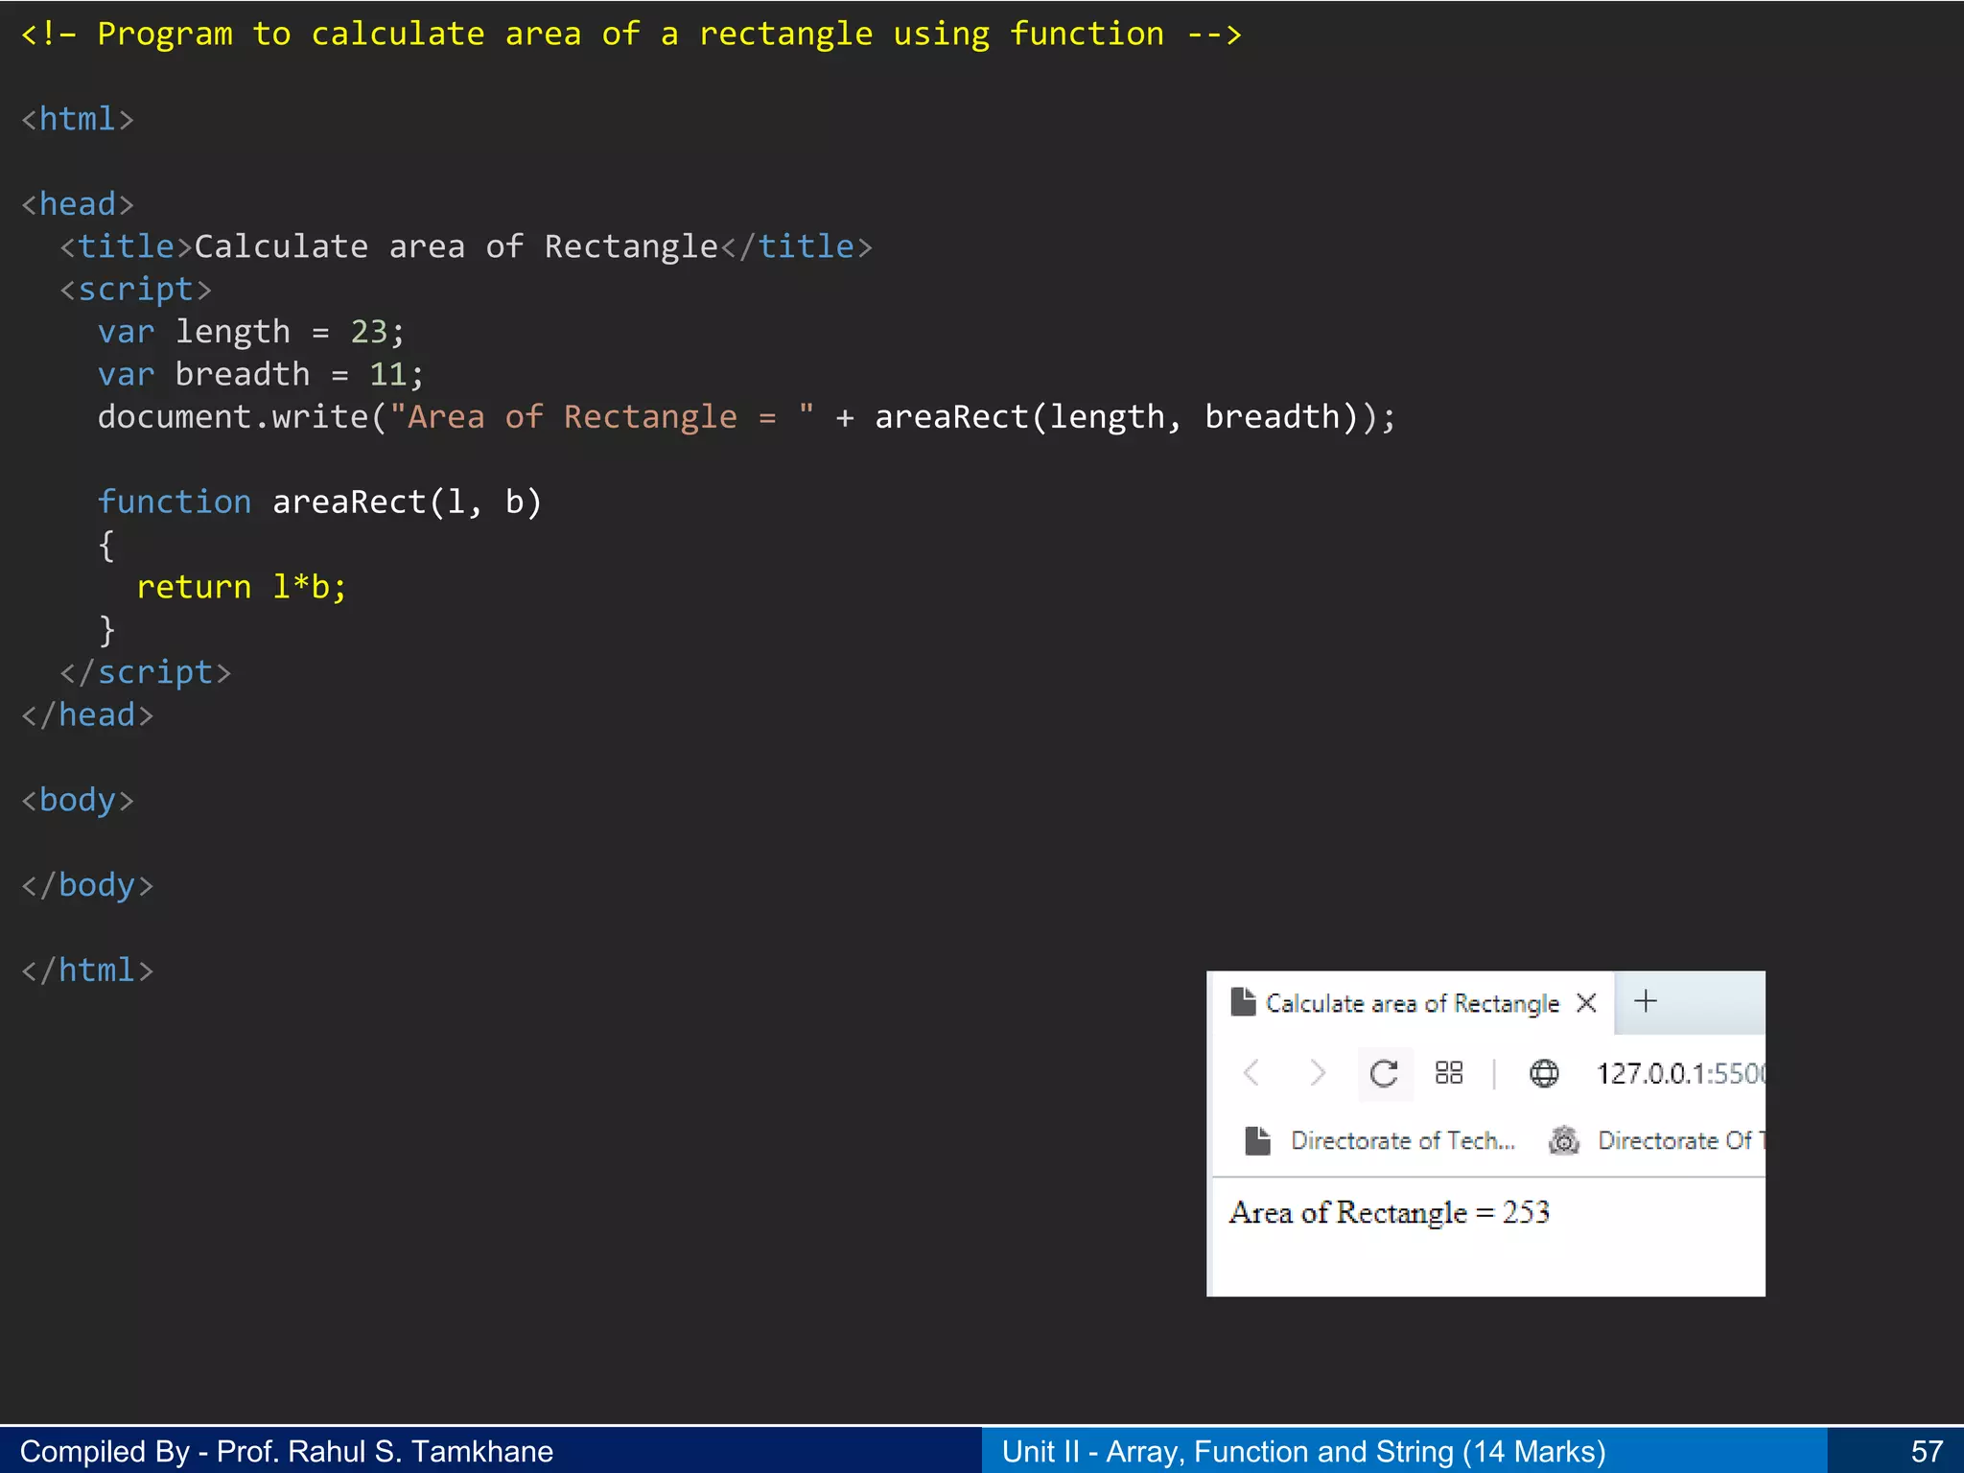The width and height of the screenshot is (1964, 1473).
Task: Click output text 'Area of Rectangle = 253'
Action: coord(1390,1213)
